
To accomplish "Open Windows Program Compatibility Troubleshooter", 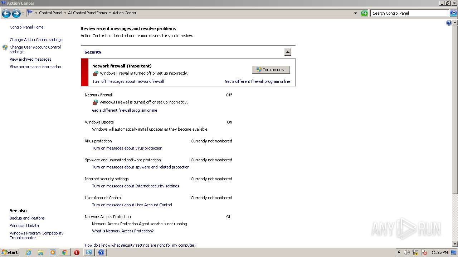I will coord(36,235).
